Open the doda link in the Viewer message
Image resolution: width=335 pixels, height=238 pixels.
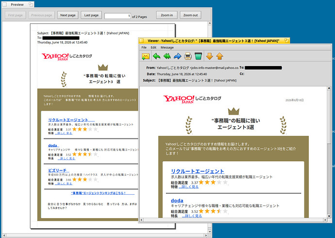[x=177, y=201]
